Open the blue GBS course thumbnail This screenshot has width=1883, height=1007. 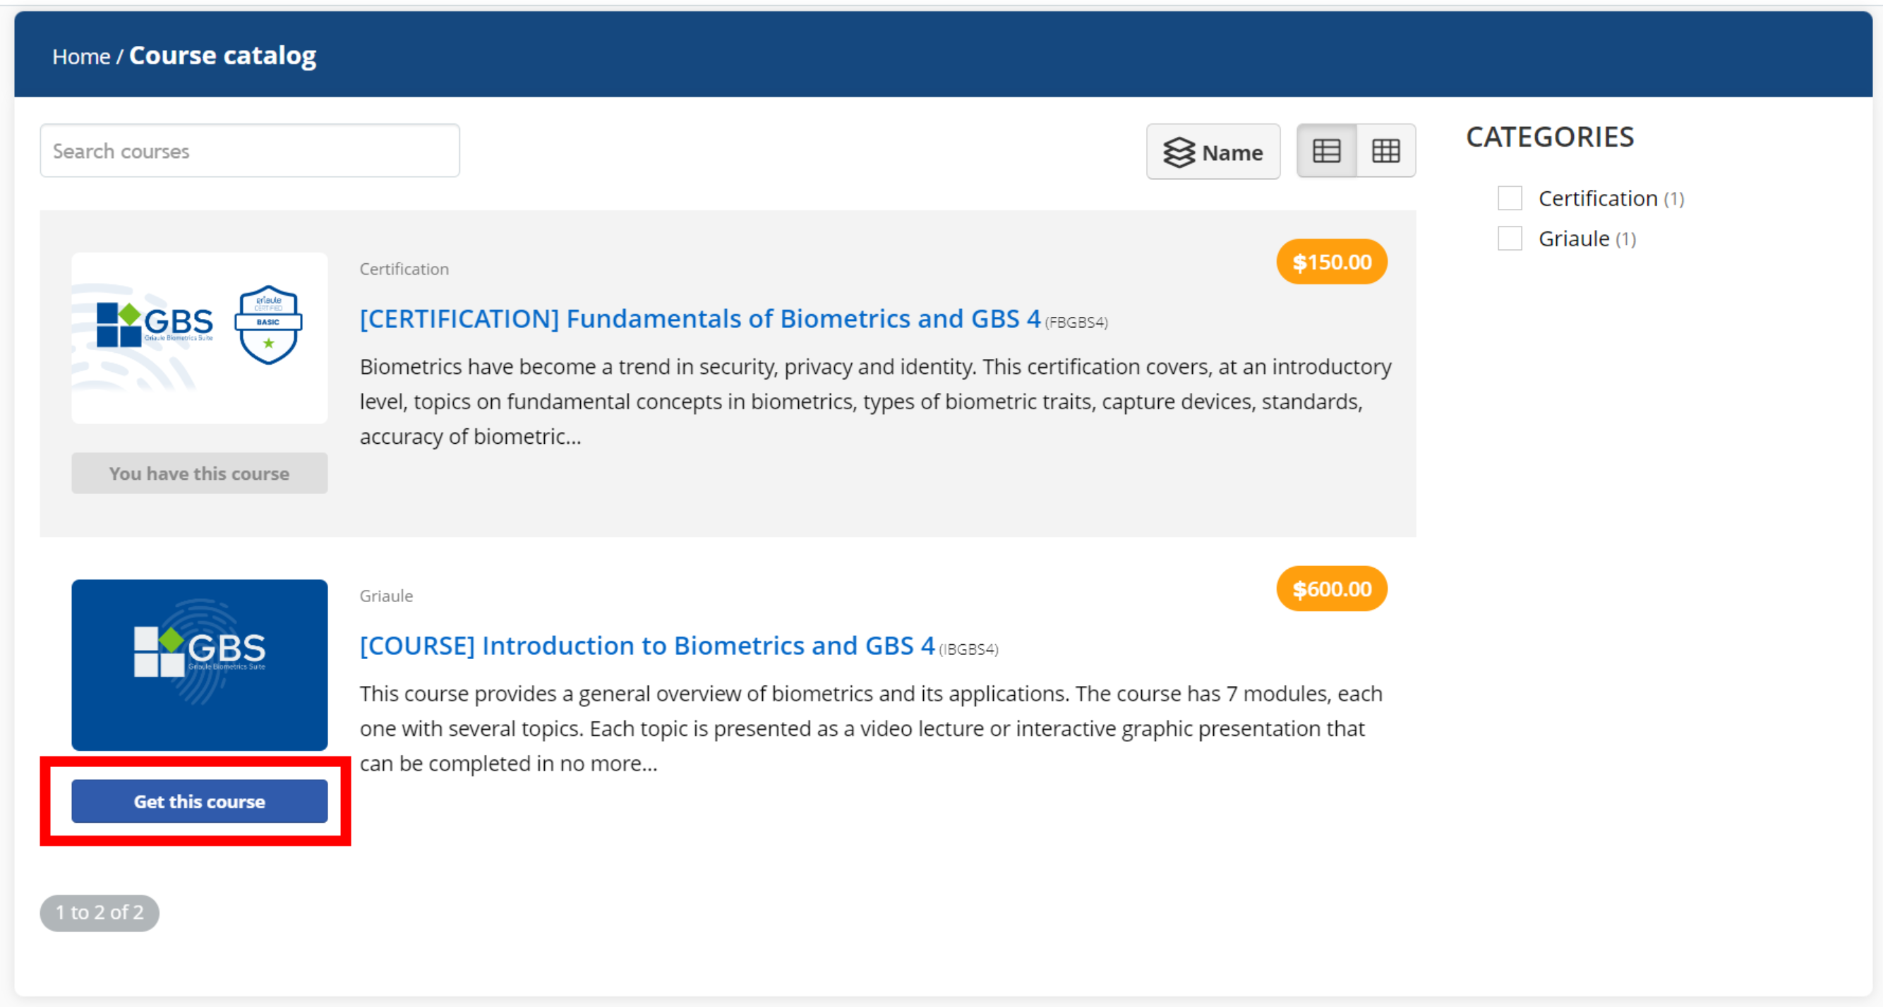200,665
